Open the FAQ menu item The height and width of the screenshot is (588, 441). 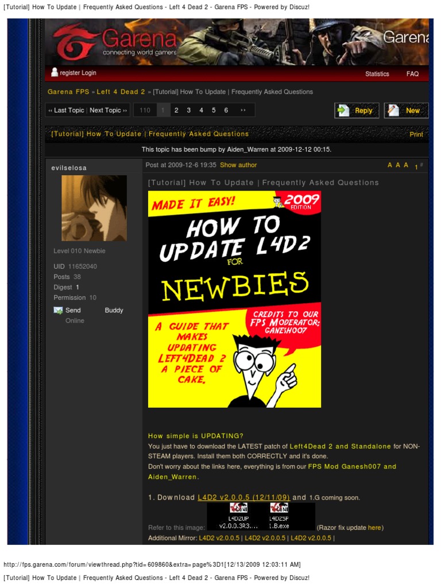[412, 74]
